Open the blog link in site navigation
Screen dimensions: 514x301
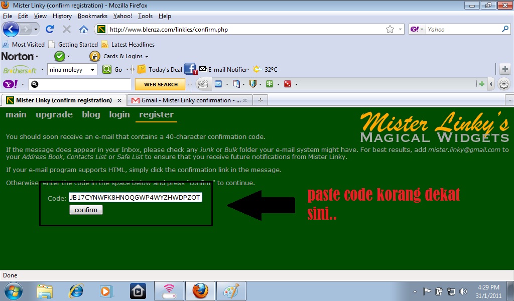[91, 115]
